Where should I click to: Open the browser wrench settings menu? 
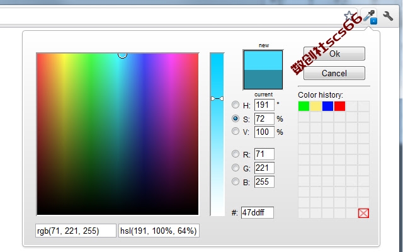388,16
